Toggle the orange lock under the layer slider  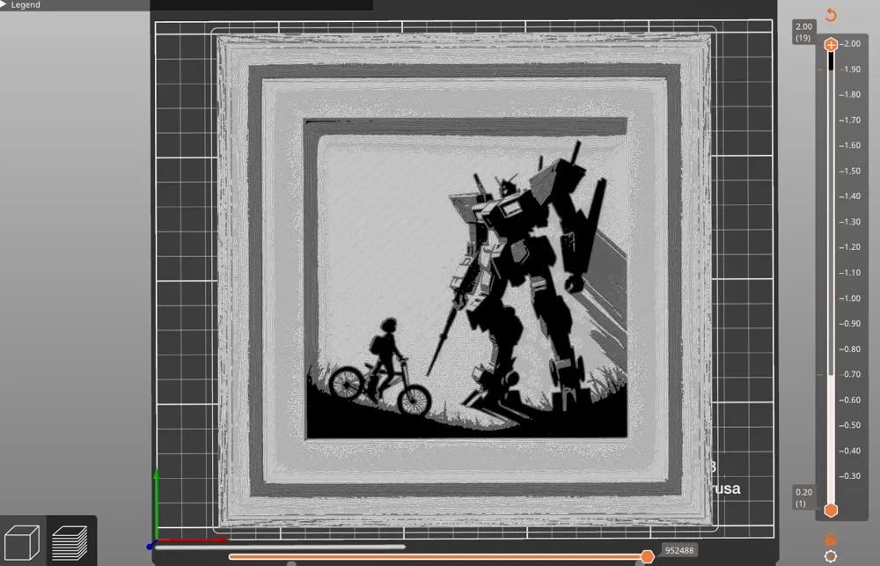831,539
